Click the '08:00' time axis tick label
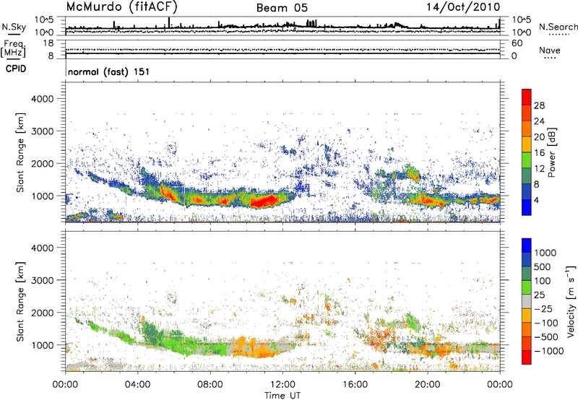Viewport: 578px width, 400px height. 210,385
